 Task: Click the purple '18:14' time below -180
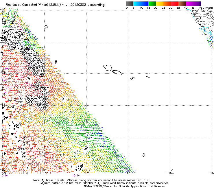tap(4, 176)
